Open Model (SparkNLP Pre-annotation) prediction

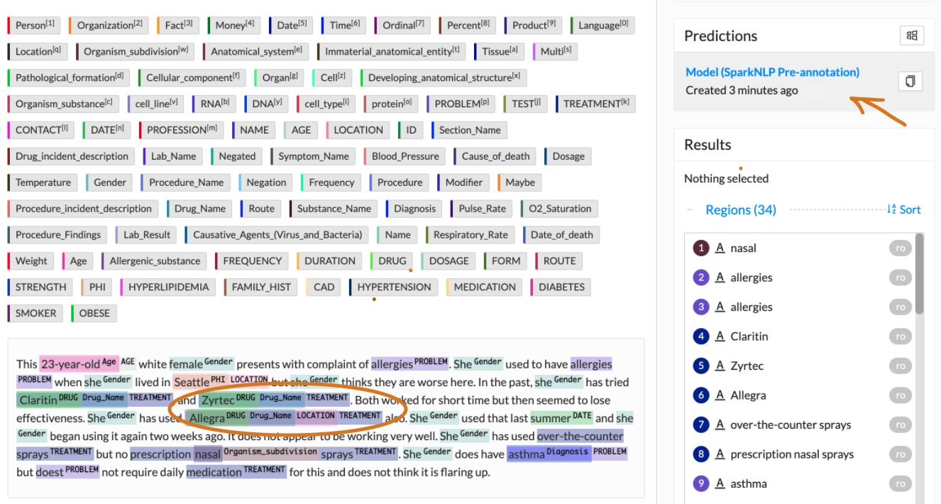(x=772, y=72)
